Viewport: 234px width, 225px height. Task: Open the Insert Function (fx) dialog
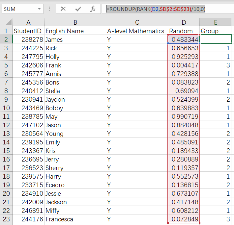coord(93,9)
